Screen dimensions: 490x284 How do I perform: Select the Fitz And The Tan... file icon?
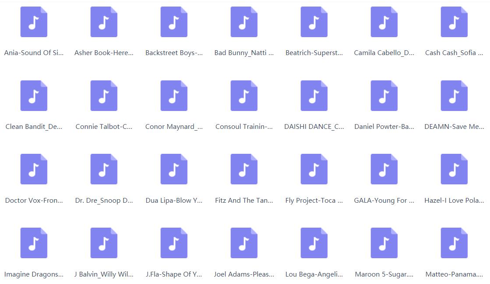[x=244, y=169]
